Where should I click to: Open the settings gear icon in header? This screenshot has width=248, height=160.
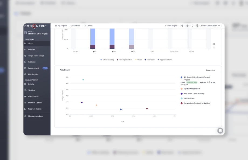tap(182, 26)
